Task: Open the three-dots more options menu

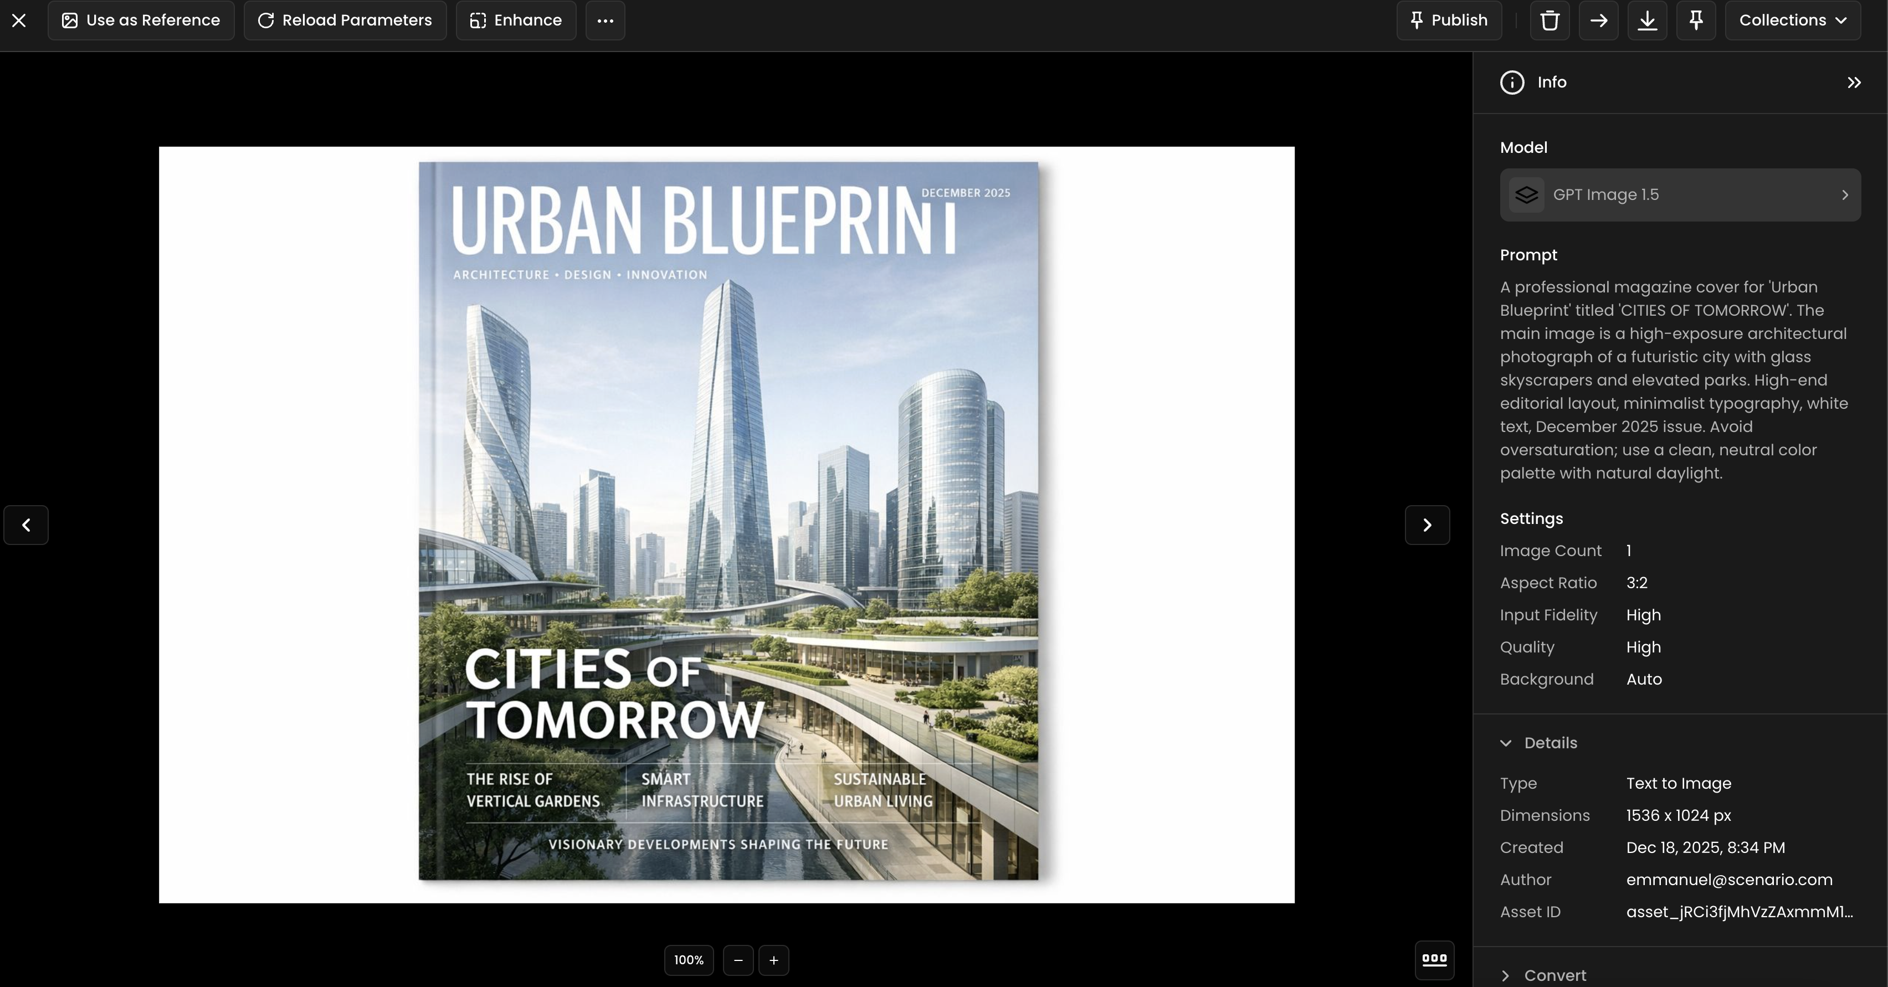Action: coord(604,20)
